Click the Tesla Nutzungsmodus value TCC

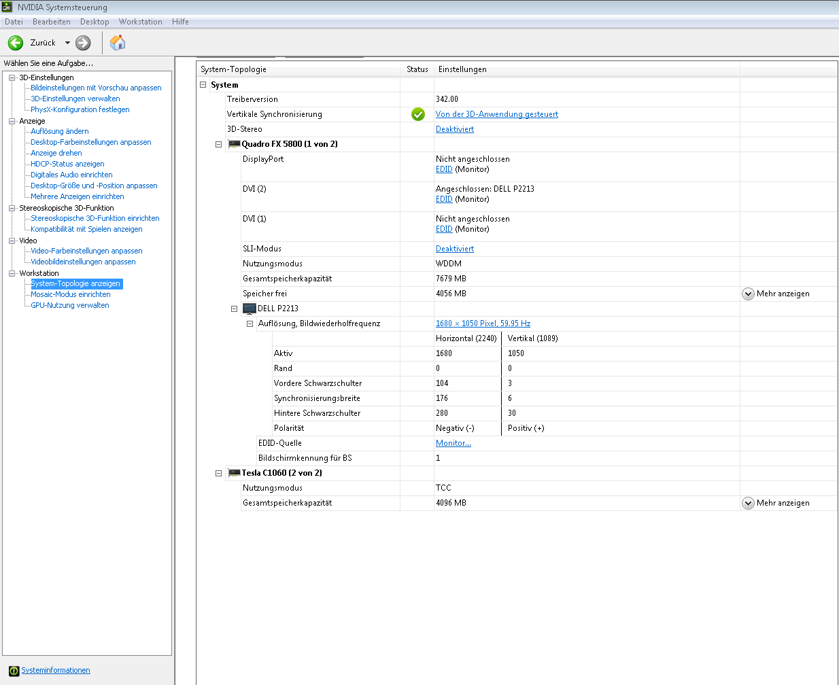[x=443, y=488]
